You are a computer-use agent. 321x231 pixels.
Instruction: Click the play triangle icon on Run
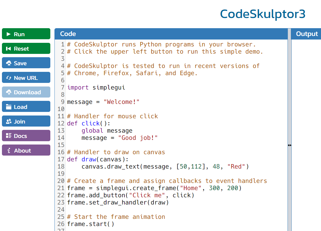pos(9,34)
